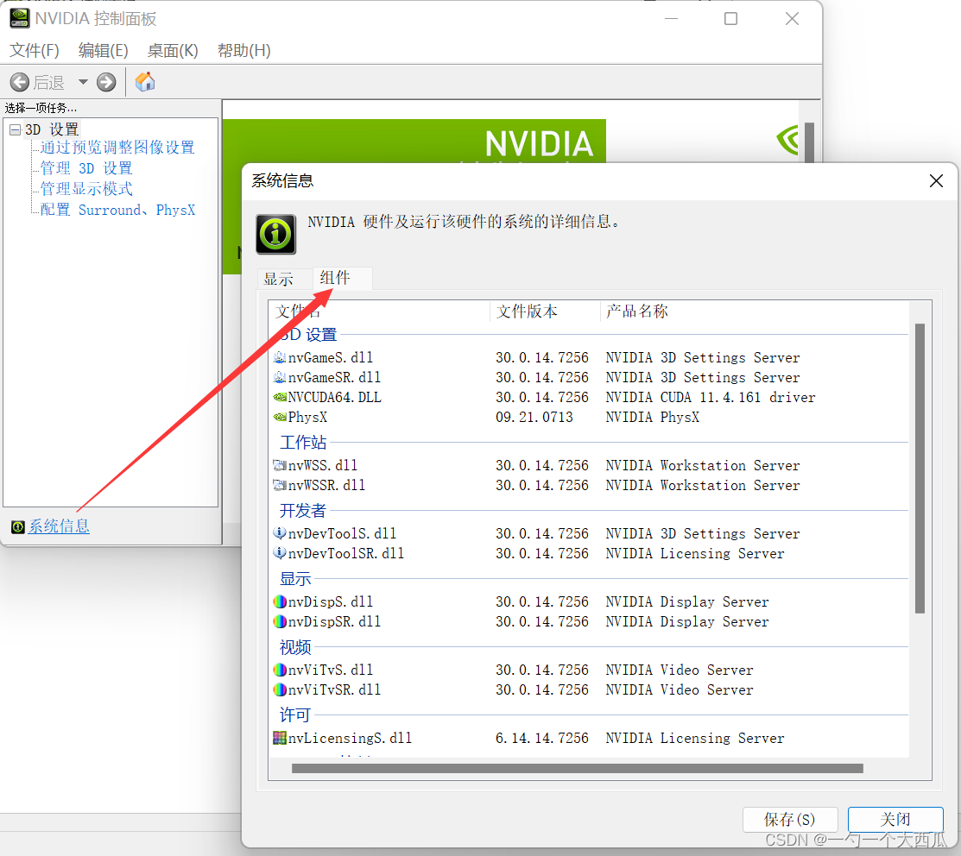Click the Forward arrow toolbar icon
The height and width of the screenshot is (856, 961).
point(106,82)
